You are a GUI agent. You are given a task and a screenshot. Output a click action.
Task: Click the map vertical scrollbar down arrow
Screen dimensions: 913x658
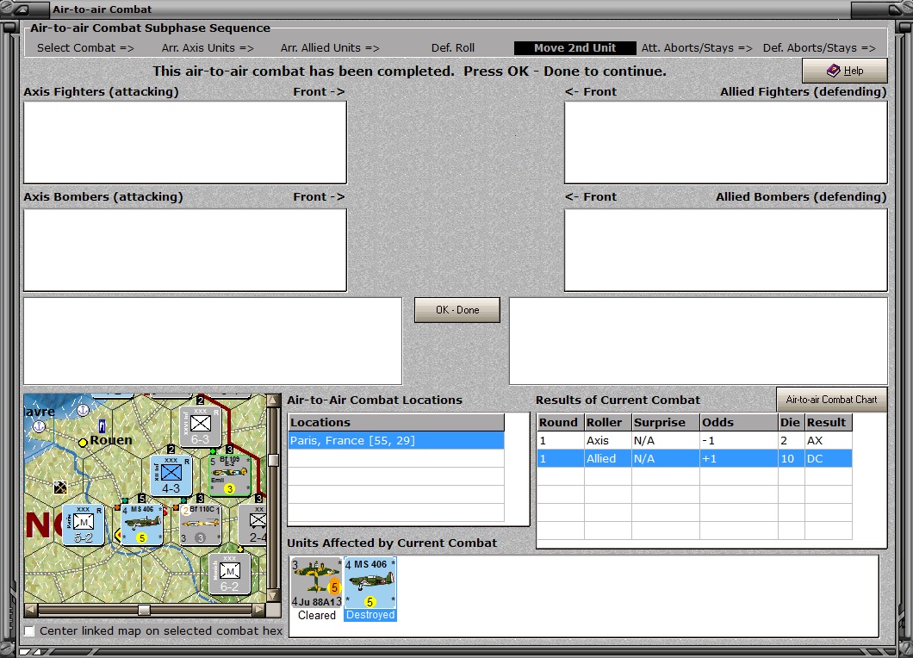[272, 596]
